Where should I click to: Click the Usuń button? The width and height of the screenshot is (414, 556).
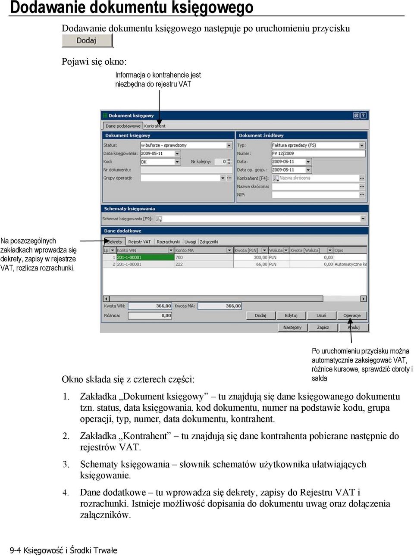pyautogui.click(x=321, y=315)
